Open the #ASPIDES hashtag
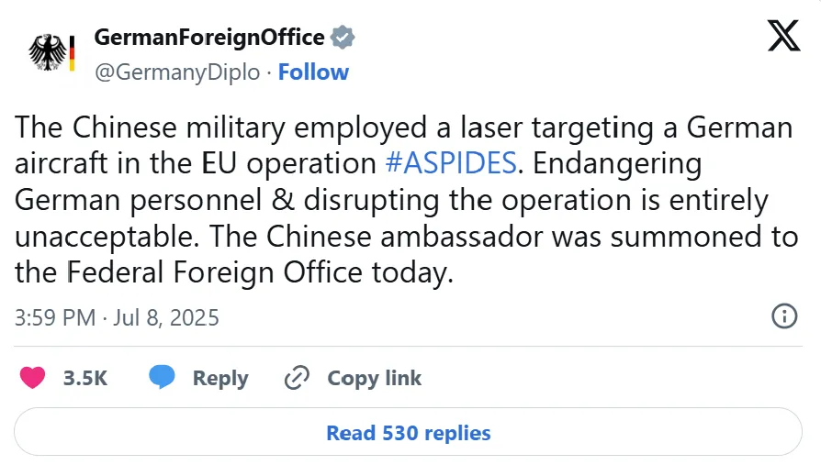This screenshot has width=821, height=476. (x=451, y=163)
